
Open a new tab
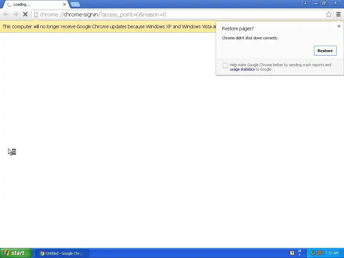[75, 4]
